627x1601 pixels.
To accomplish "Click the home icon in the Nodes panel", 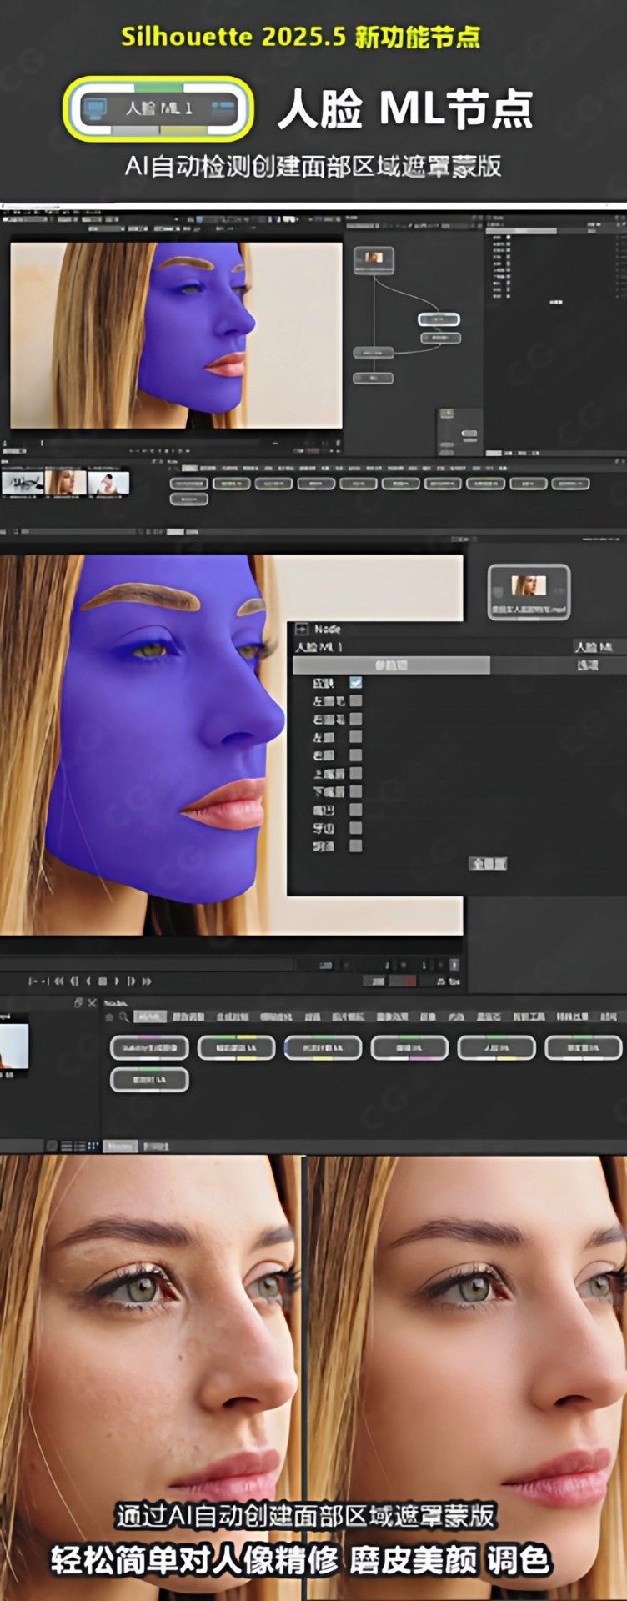I will [109, 1017].
